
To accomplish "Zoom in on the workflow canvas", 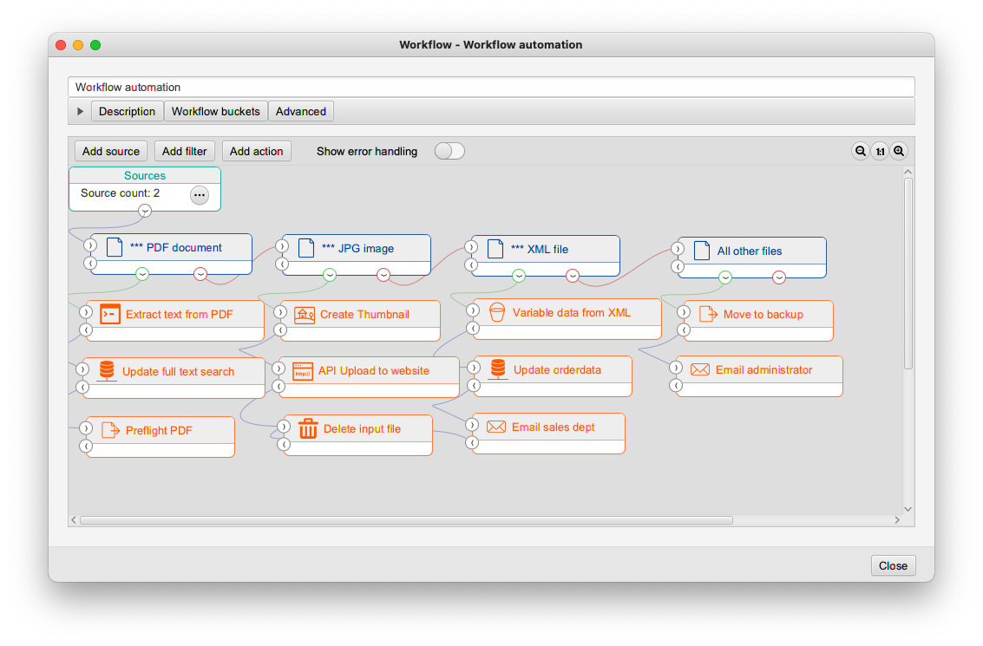I will 899,151.
